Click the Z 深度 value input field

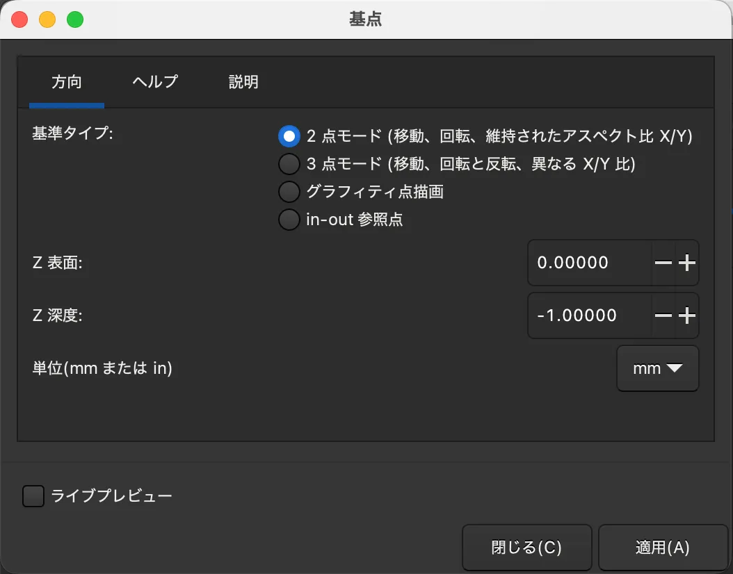[591, 315]
